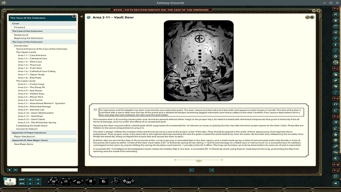341x192 pixels.
Task: Roll the d8 die
Action: coord(91,181)
